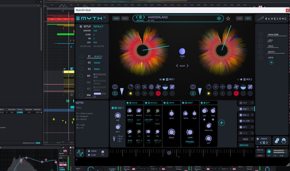
Task: Click the tuning fork icon in OSC 1
Action: pos(114,138)
